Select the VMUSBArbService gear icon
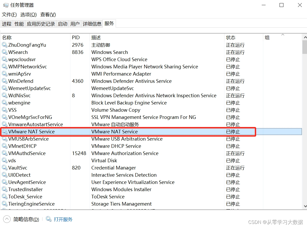Screen dimensions: 307x227 tap(5, 139)
